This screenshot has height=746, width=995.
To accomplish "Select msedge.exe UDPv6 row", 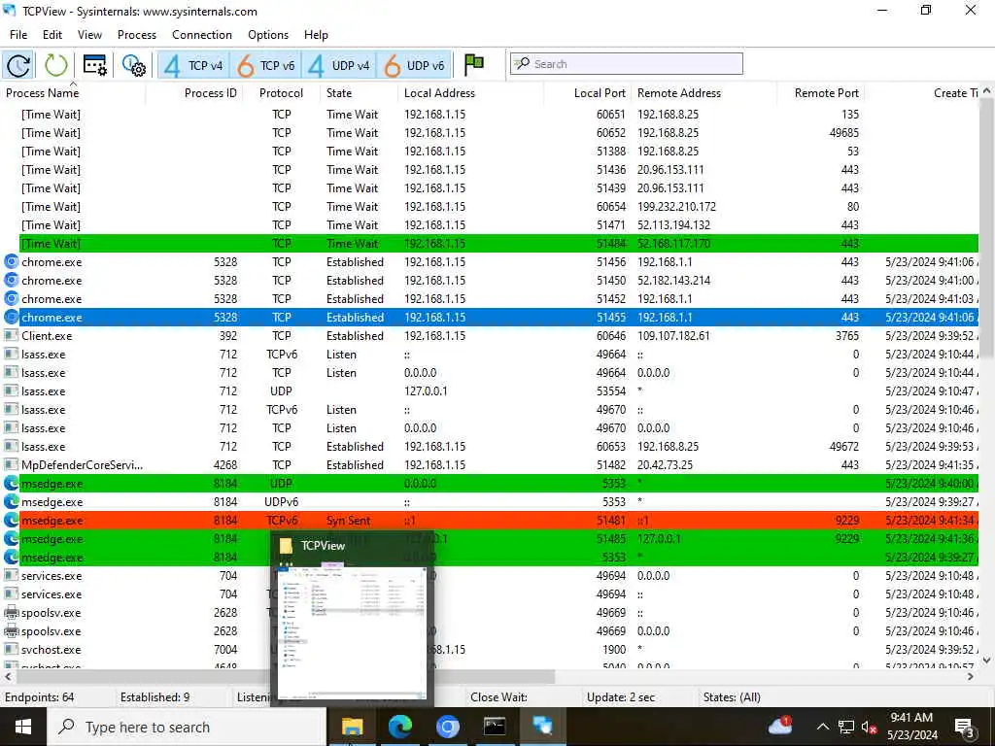I will (490, 502).
